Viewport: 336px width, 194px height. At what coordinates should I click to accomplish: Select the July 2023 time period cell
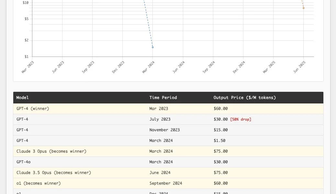[x=160, y=119]
